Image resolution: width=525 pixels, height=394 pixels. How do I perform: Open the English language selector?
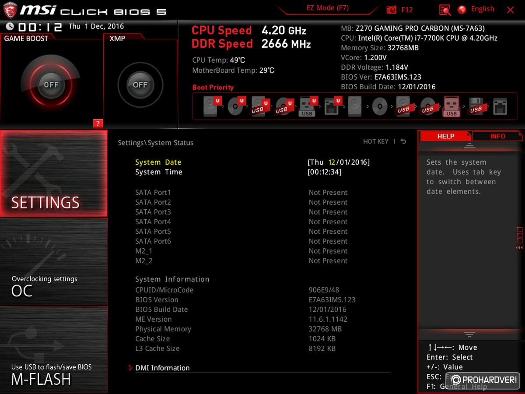(483, 9)
